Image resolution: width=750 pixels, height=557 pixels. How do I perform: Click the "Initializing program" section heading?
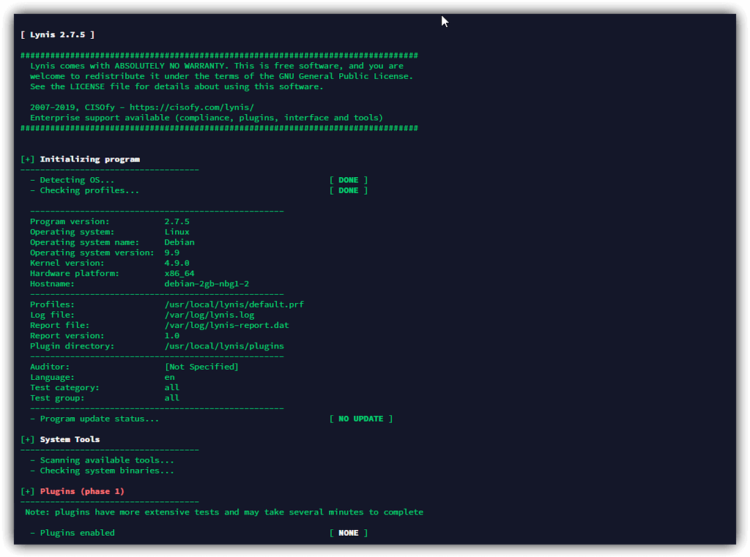click(x=90, y=160)
